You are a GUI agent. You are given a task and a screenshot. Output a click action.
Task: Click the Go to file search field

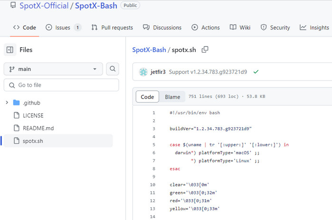click(61, 85)
